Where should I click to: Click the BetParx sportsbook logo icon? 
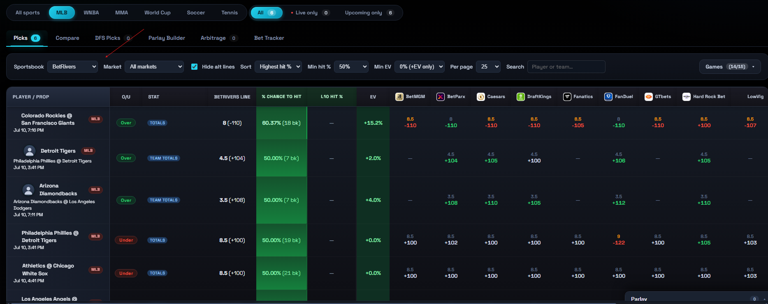[440, 97]
